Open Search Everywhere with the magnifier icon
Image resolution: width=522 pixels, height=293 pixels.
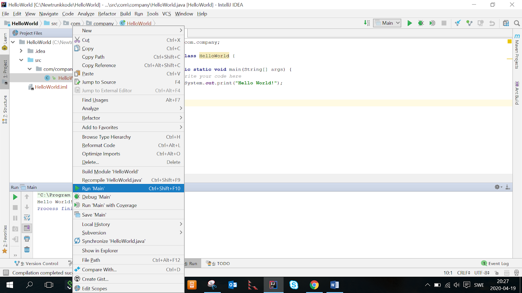pos(517,23)
